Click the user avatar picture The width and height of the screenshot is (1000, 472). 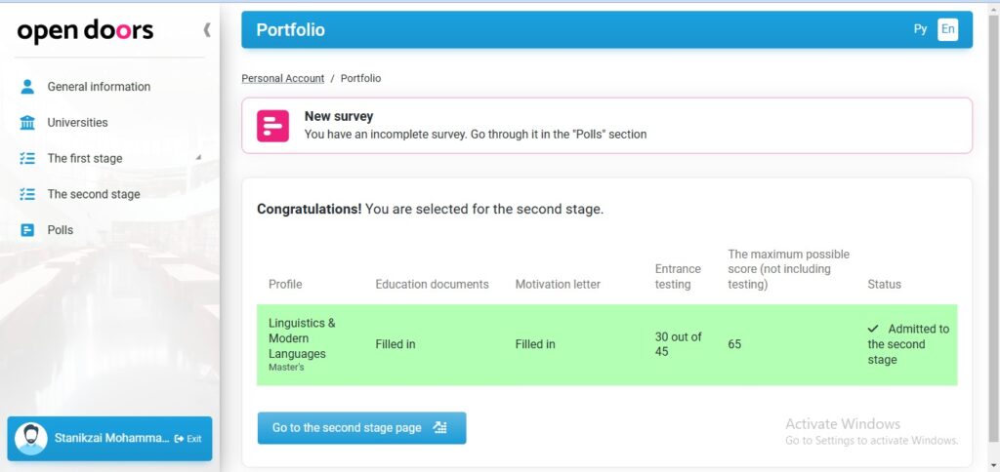click(x=30, y=439)
